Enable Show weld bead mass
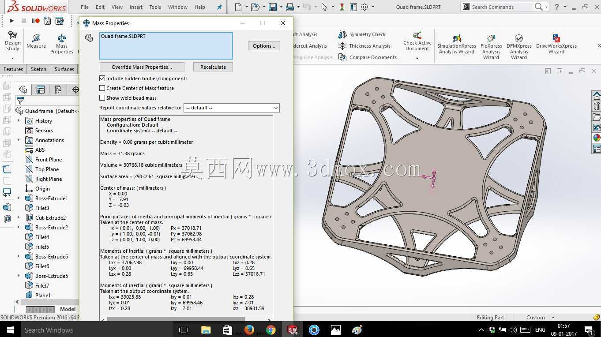The height and width of the screenshot is (337, 601). 102,98
